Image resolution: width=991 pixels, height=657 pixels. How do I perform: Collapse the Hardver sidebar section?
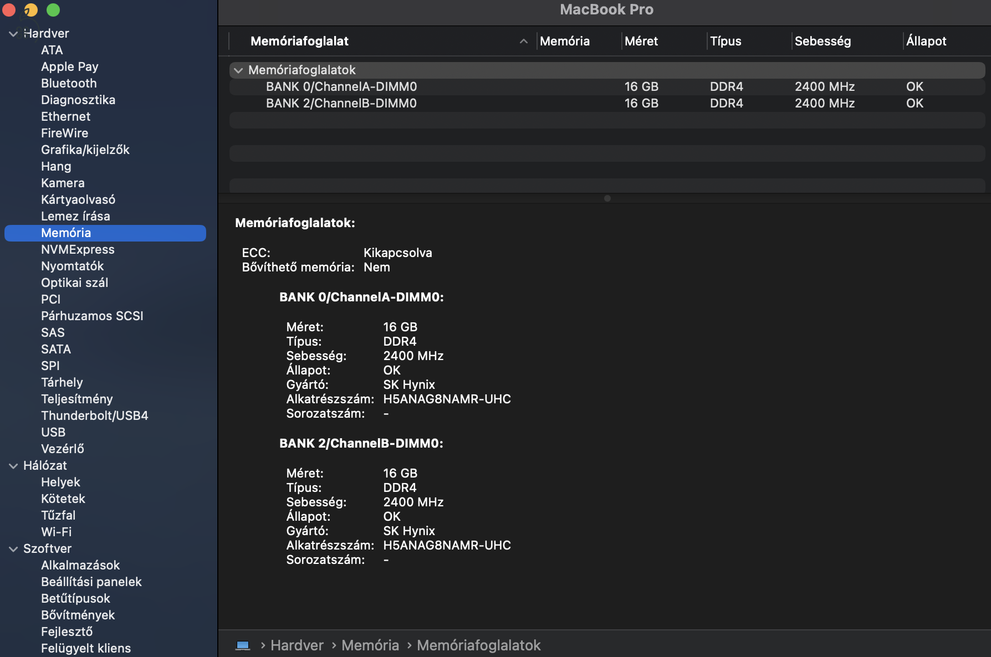pyautogui.click(x=13, y=34)
